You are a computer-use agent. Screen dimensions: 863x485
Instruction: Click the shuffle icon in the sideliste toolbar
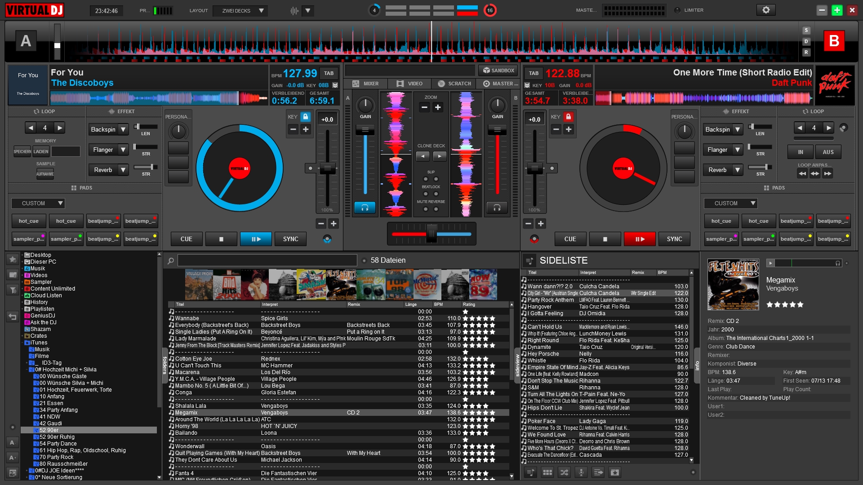[564, 472]
